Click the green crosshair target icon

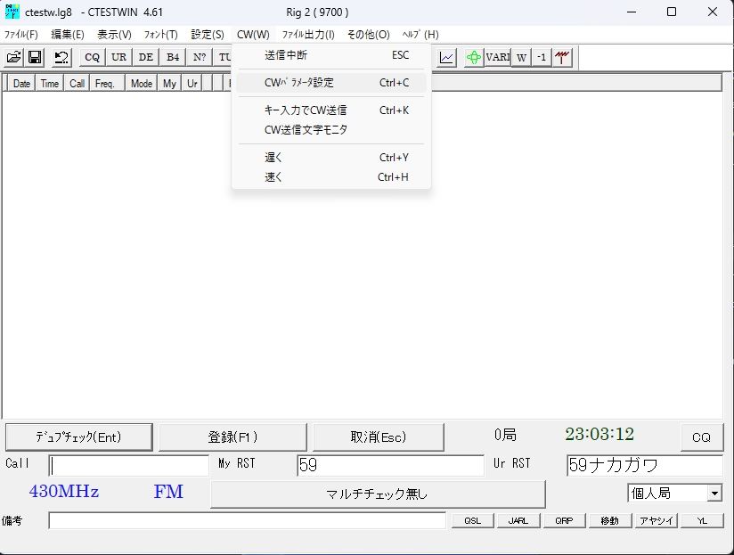point(474,57)
